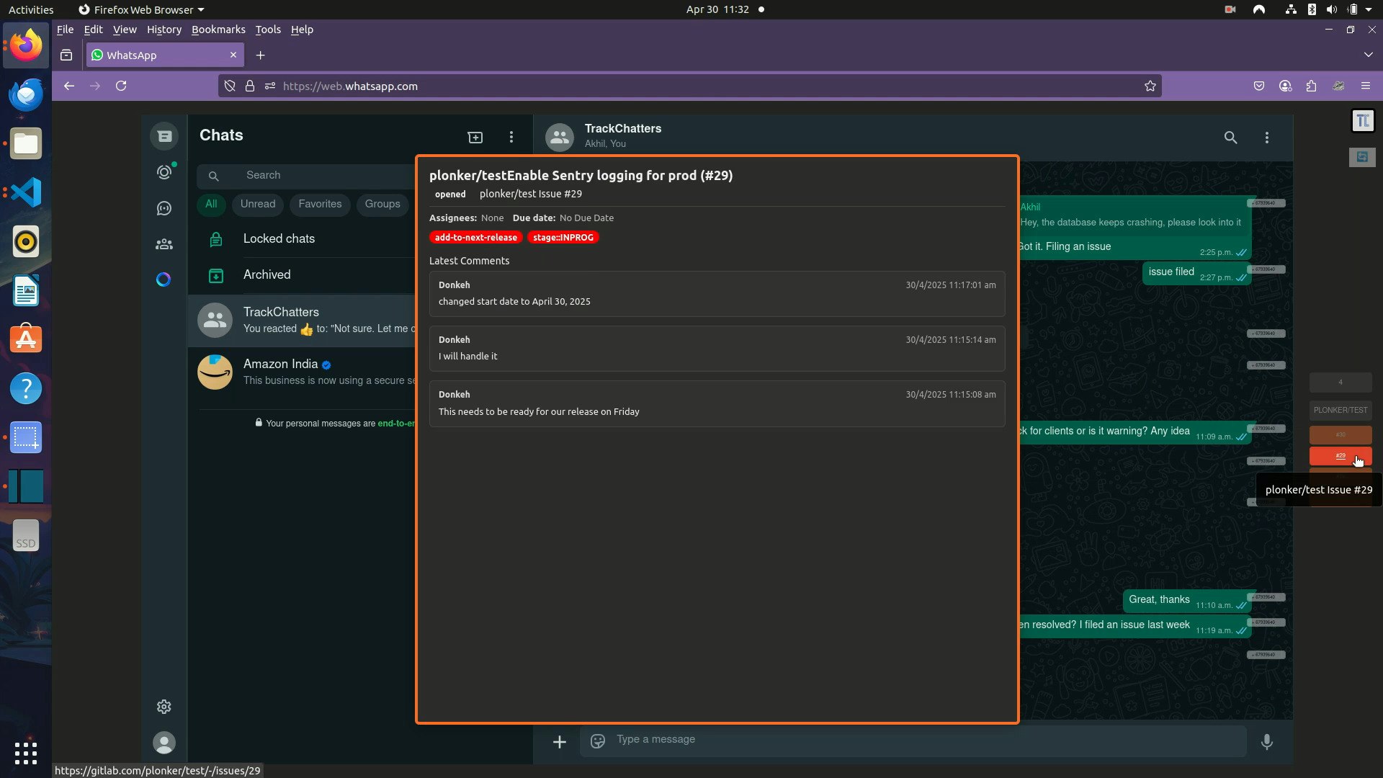Open the Bookmarks menu

[218, 30]
